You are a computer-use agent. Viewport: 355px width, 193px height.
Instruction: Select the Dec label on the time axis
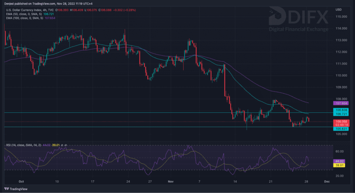tap(326, 181)
